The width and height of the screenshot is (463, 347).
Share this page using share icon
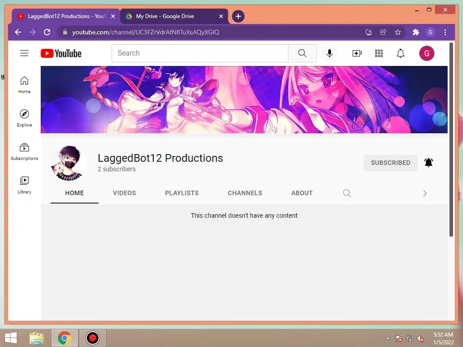[383, 32]
